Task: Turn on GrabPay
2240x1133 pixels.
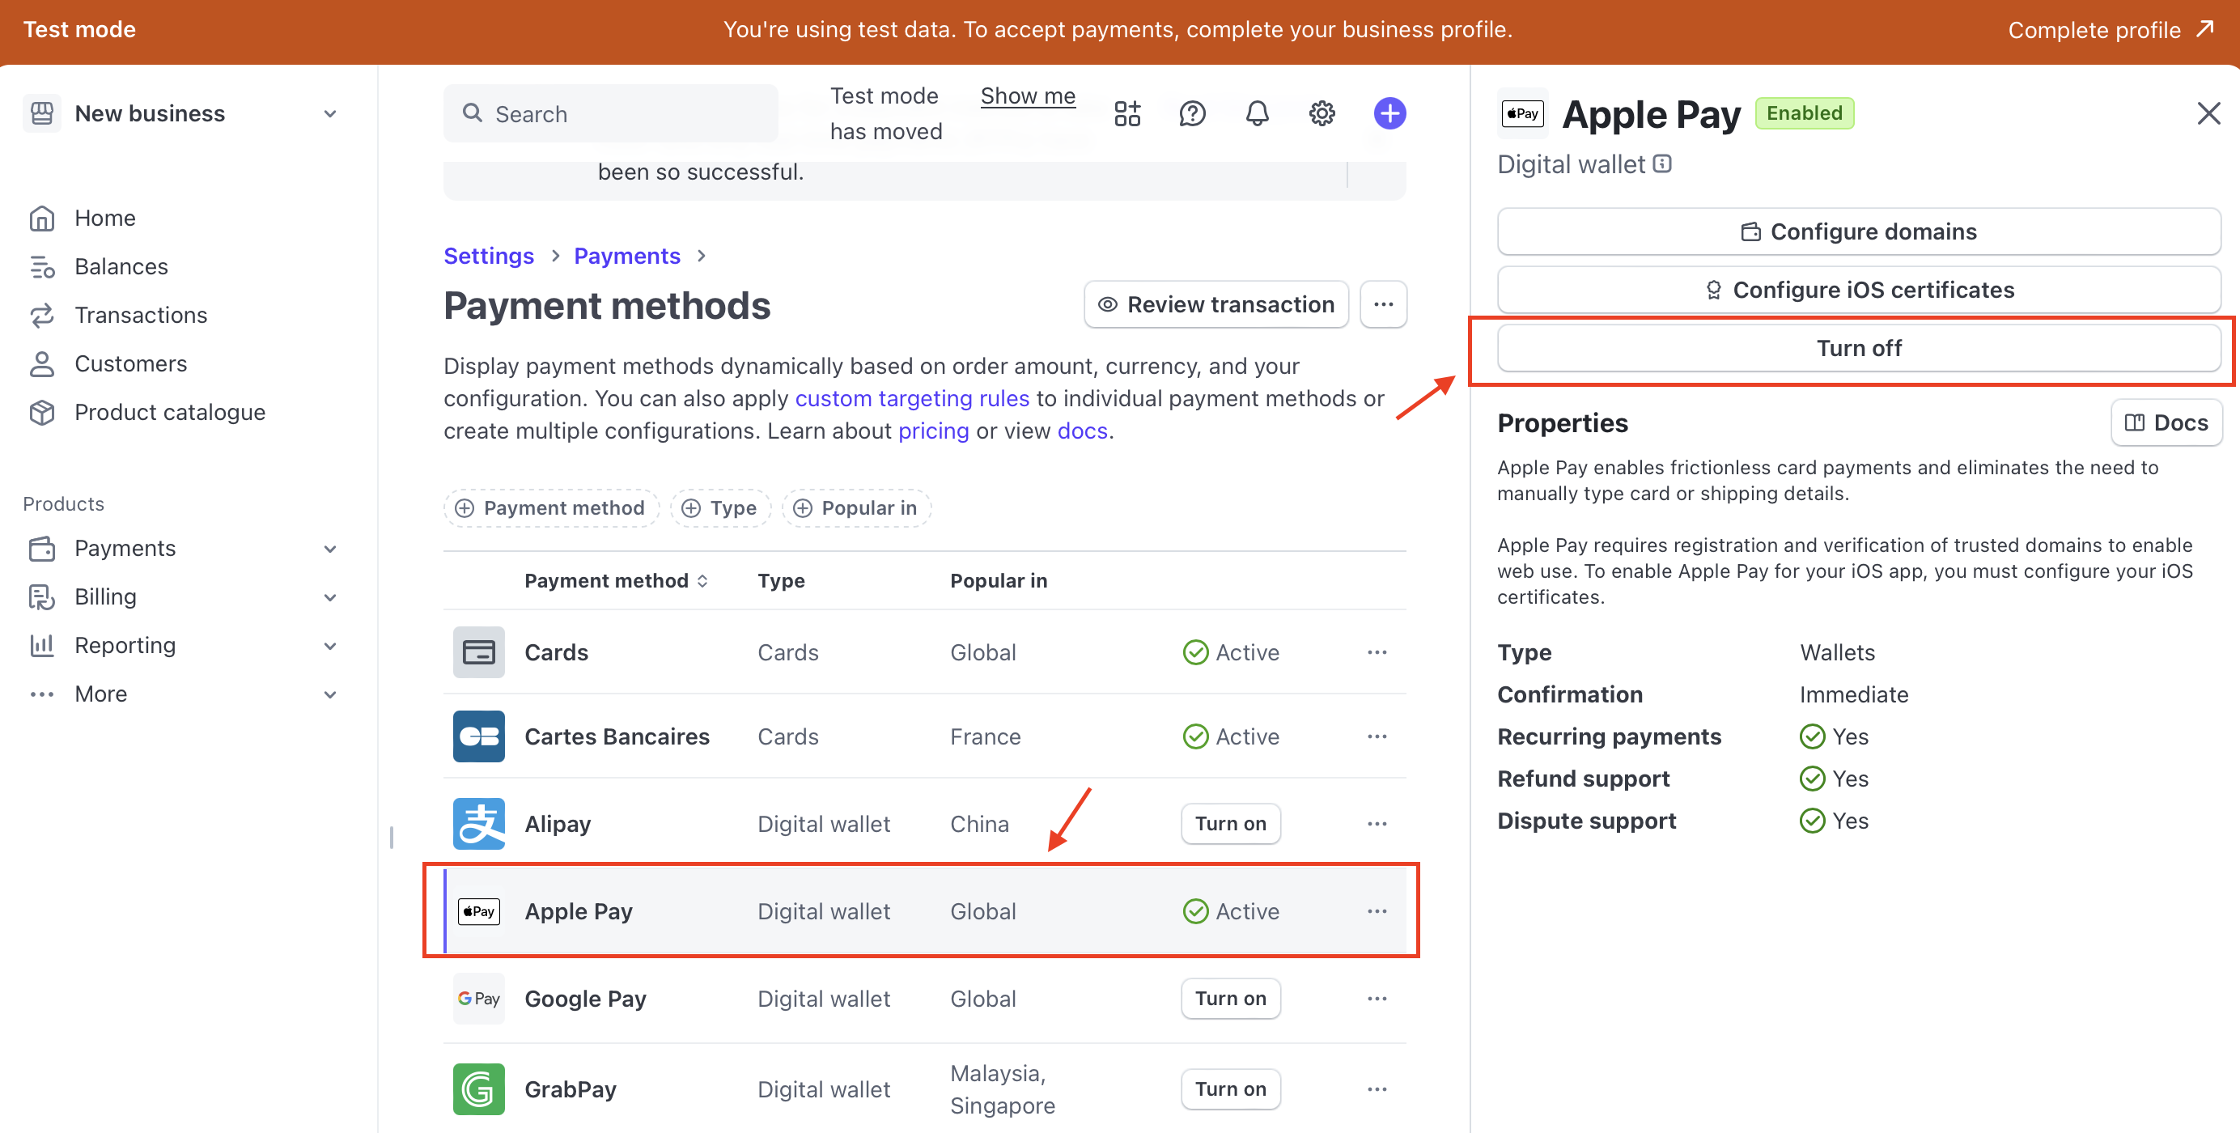Action: point(1229,1088)
